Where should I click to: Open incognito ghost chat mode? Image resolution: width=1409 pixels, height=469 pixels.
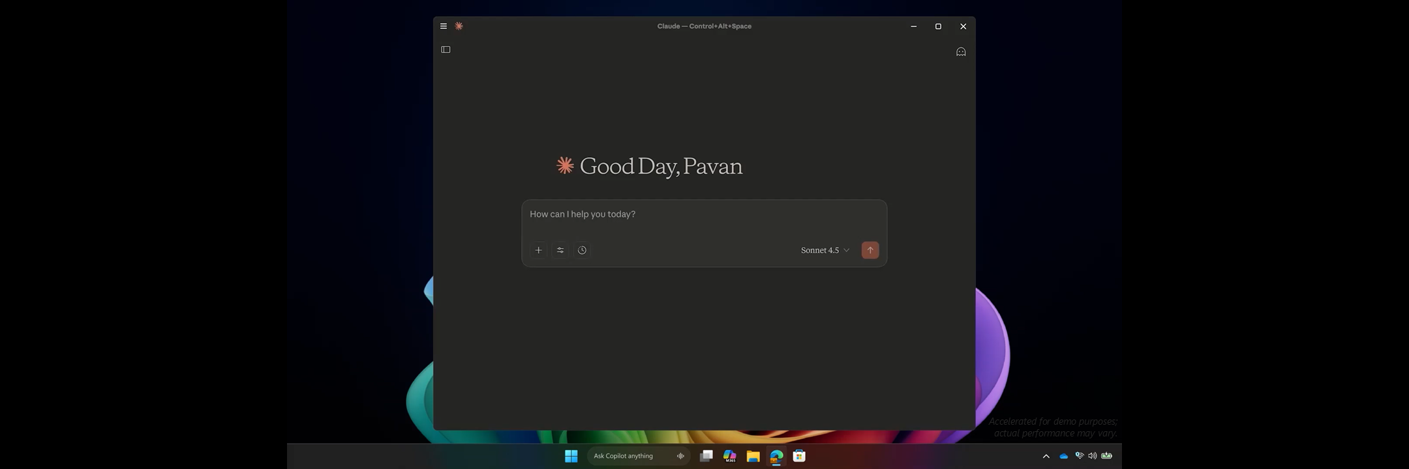(961, 51)
